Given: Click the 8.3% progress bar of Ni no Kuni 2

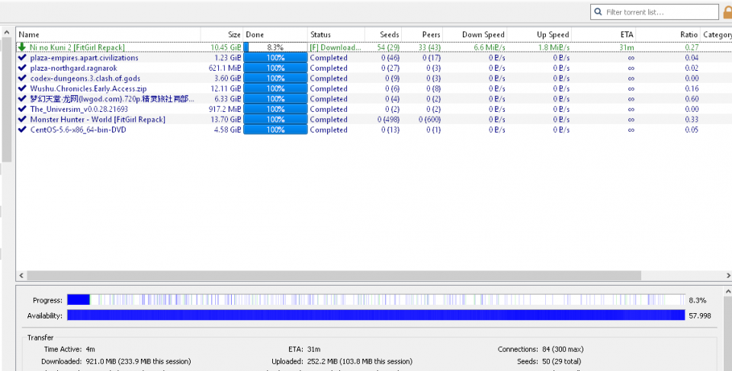Looking at the screenshot, I should pos(275,47).
